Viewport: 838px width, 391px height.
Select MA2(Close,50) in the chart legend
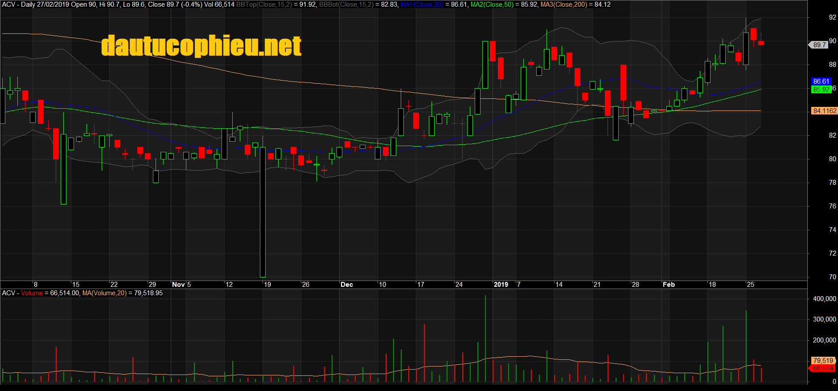(x=492, y=4)
